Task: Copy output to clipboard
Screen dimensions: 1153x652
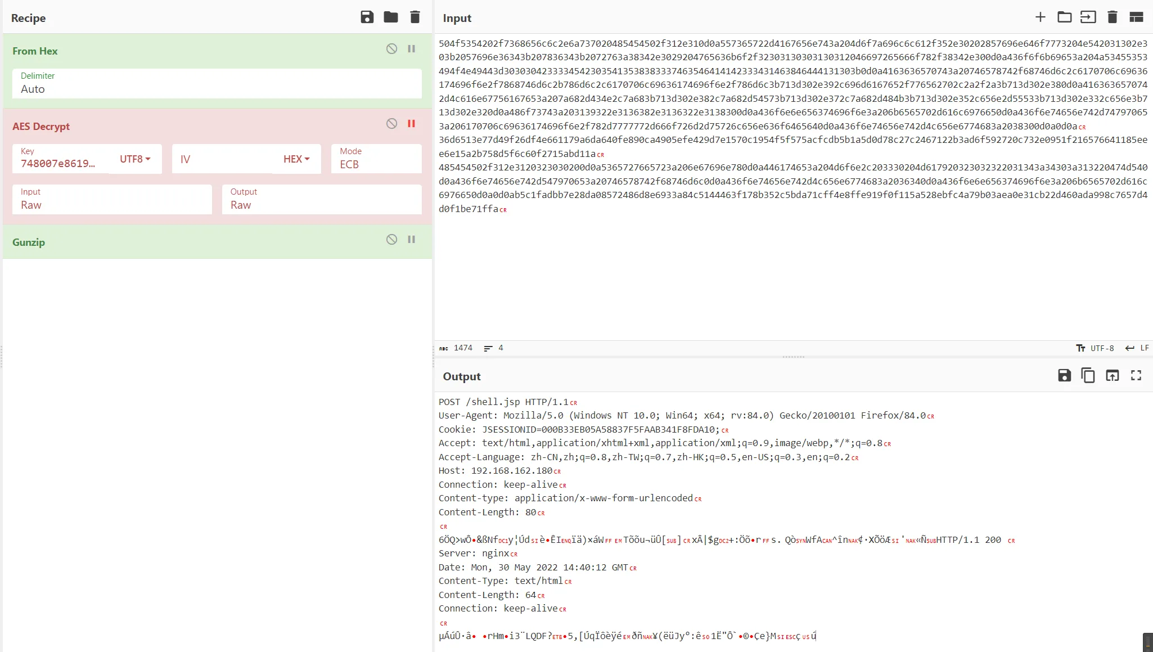Action: point(1088,376)
